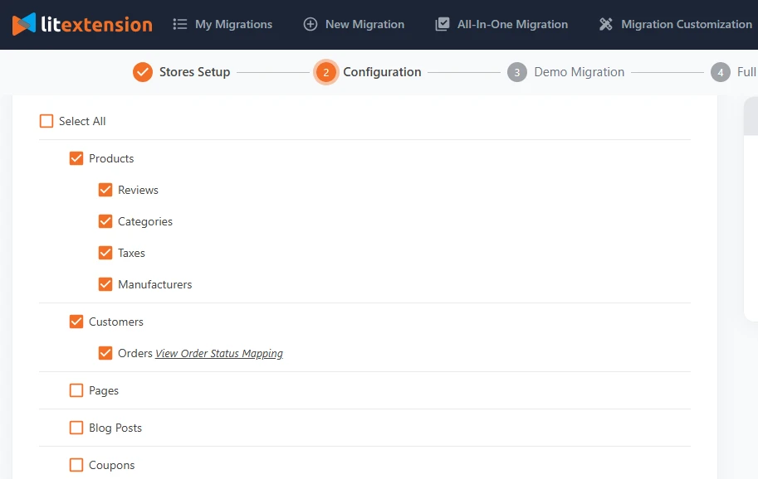
Task: Click the Coupons label text
Action: (x=112, y=466)
